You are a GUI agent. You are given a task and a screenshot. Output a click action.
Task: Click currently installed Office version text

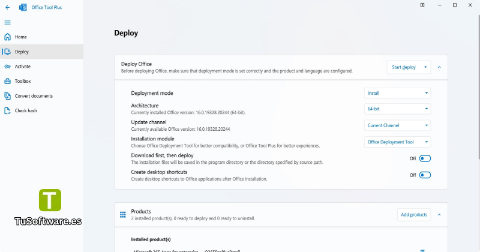(x=188, y=113)
